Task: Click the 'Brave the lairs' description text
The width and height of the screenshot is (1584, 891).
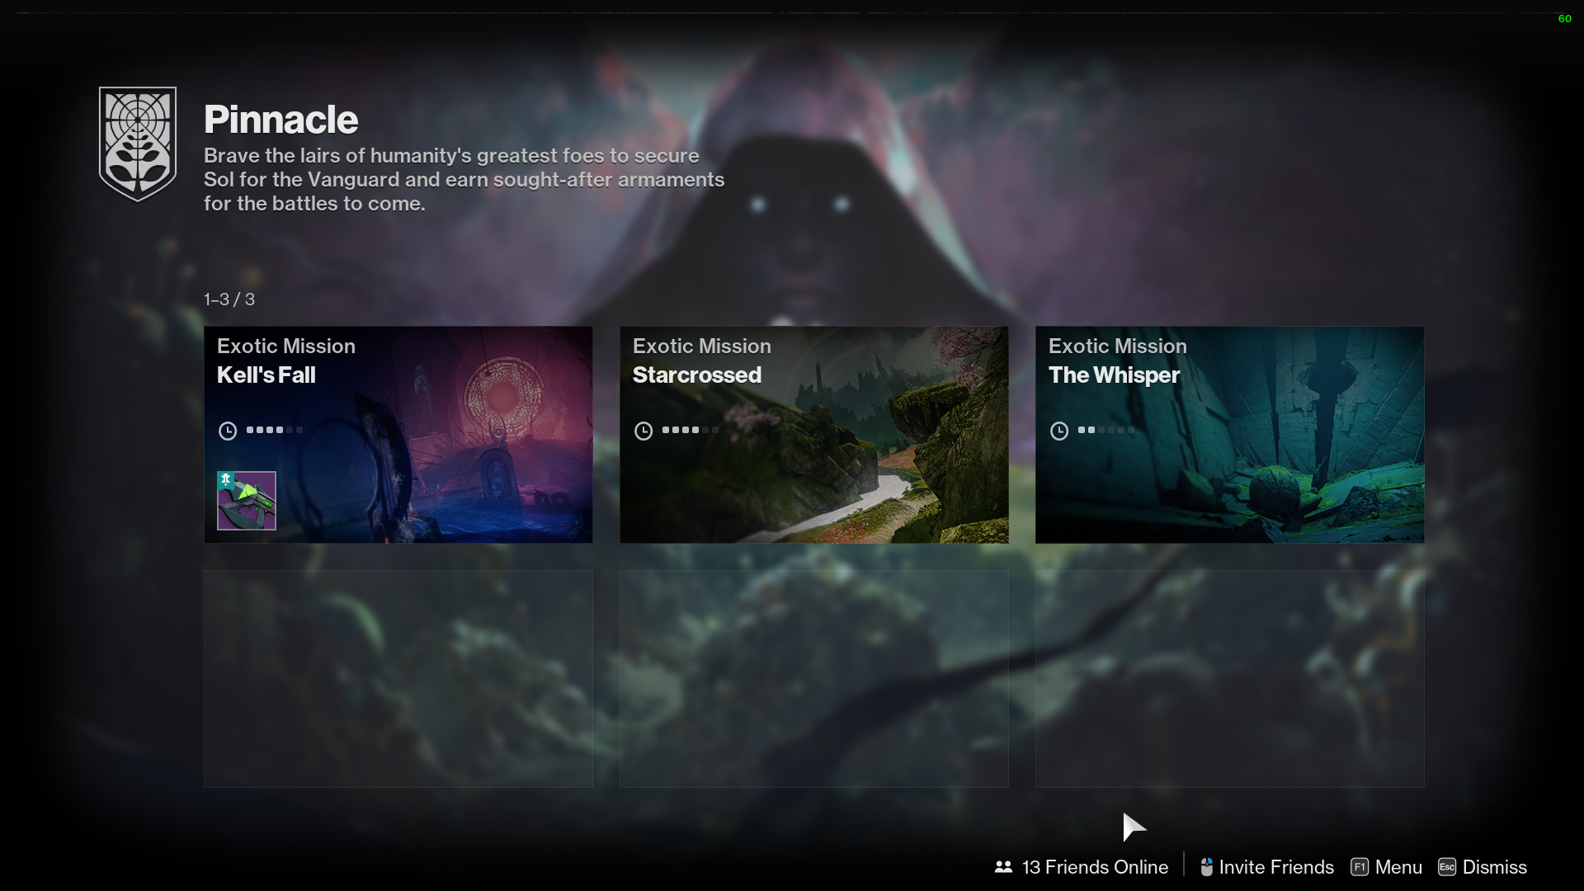Action: 464,180
